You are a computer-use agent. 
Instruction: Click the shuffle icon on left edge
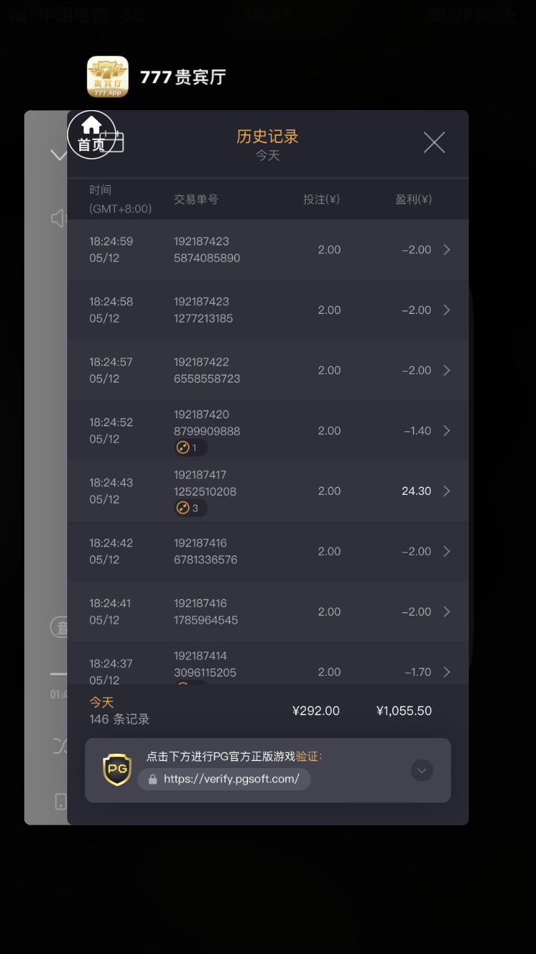pos(60,746)
